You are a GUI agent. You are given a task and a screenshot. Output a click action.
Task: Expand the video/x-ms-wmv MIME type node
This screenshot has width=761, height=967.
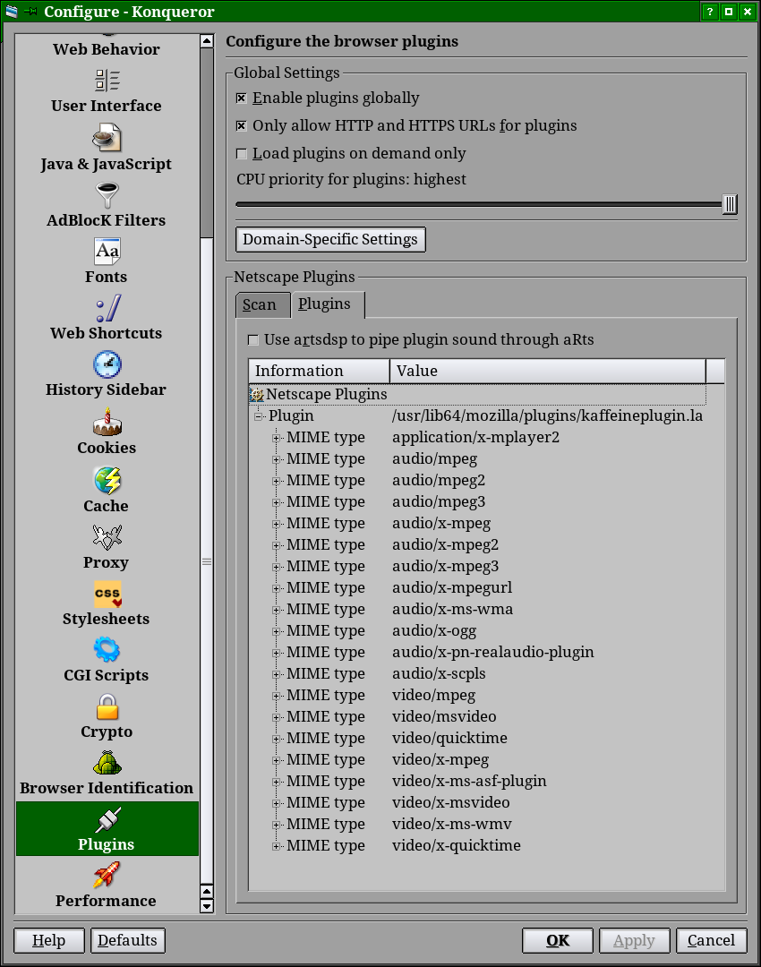tap(277, 826)
